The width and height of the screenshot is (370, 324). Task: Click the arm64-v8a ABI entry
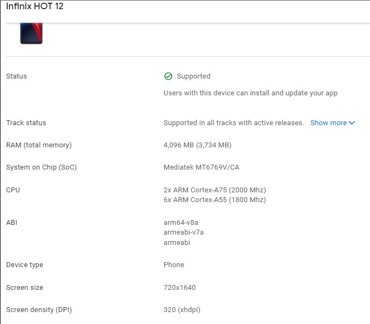click(181, 223)
